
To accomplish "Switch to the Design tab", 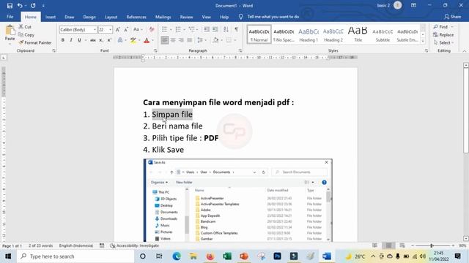I will tap(89, 17).
